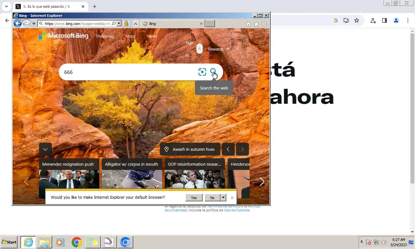
Task: Show previous Bing background image
Action: click(x=228, y=149)
